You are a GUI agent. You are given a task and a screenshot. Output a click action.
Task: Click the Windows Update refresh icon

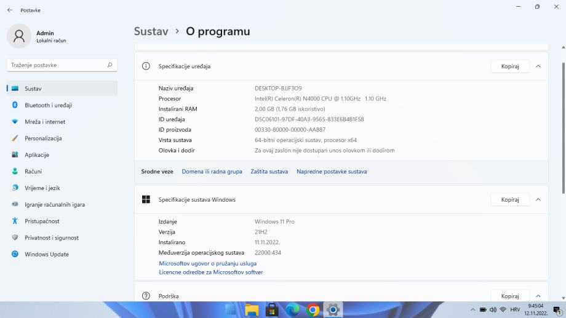coord(15,254)
